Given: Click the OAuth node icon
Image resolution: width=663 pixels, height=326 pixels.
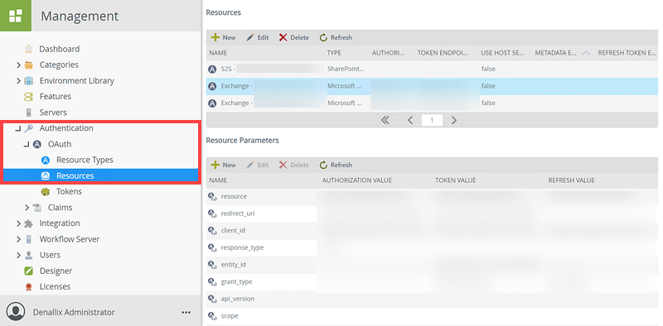Looking at the screenshot, I should [x=37, y=145].
